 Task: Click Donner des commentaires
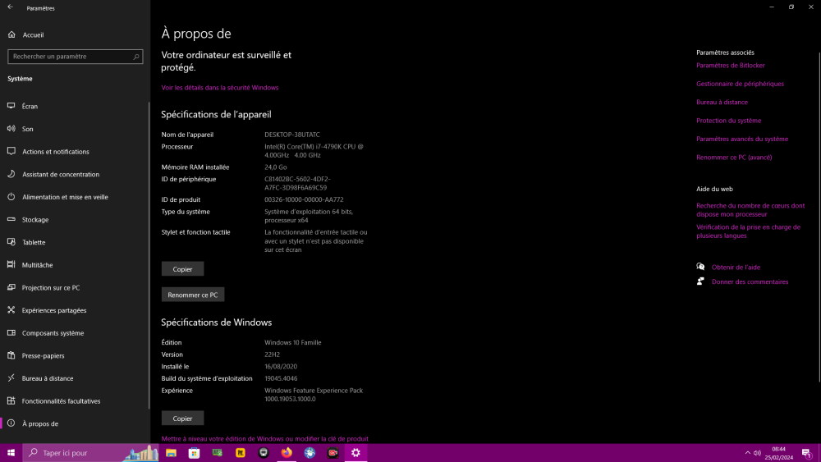click(750, 281)
